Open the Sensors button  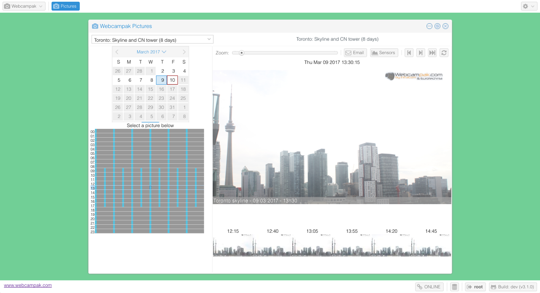[384, 53]
